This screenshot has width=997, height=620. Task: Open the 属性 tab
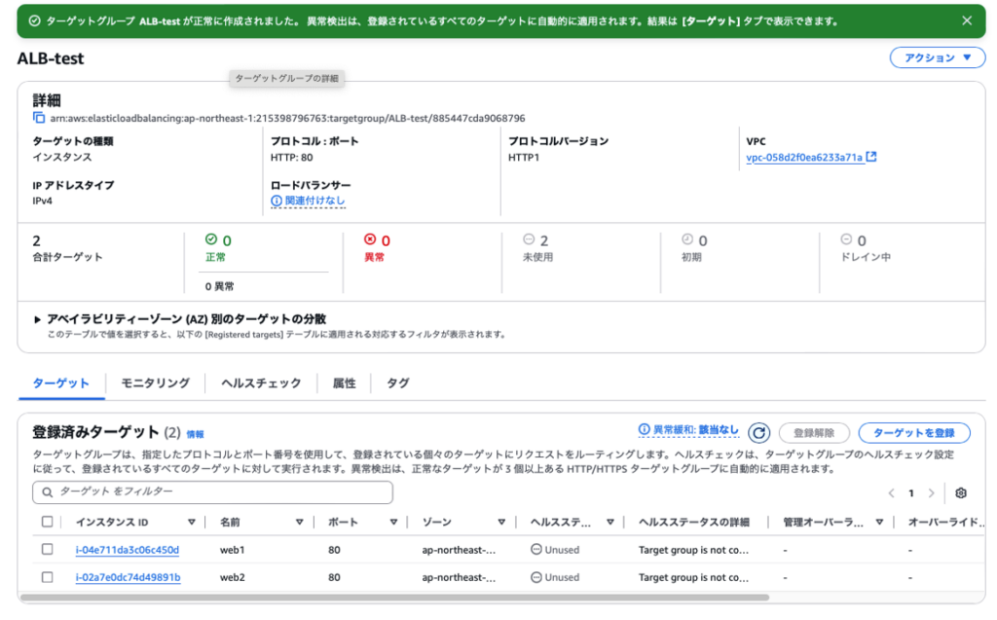[x=344, y=383]
